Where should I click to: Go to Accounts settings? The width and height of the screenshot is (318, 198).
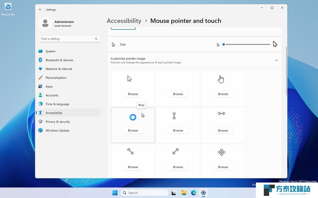[x=68, y=95]
